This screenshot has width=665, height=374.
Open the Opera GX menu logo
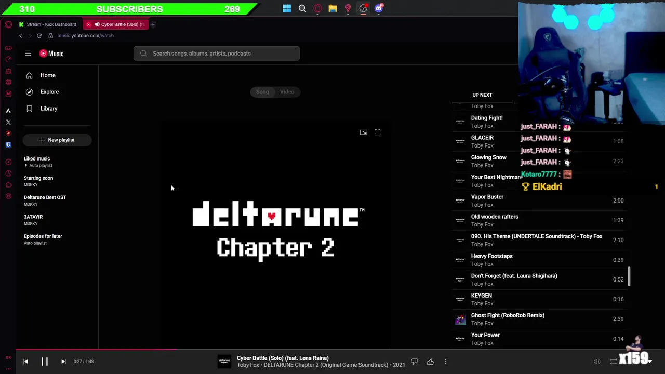click(x=8, y=24)
